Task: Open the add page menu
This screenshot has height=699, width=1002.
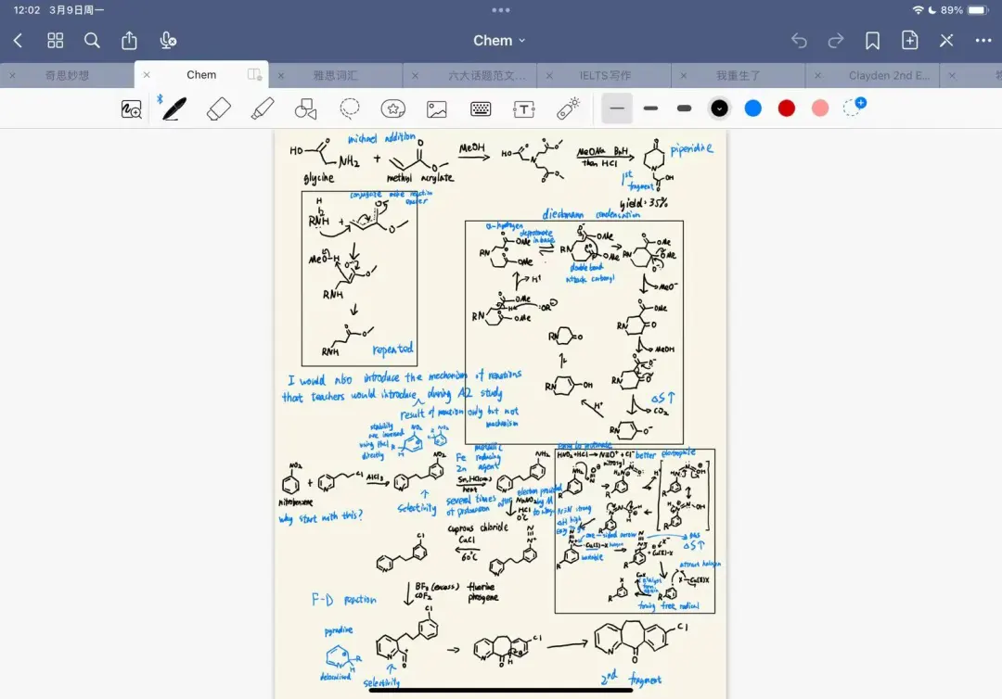Action: coord(909,41)
